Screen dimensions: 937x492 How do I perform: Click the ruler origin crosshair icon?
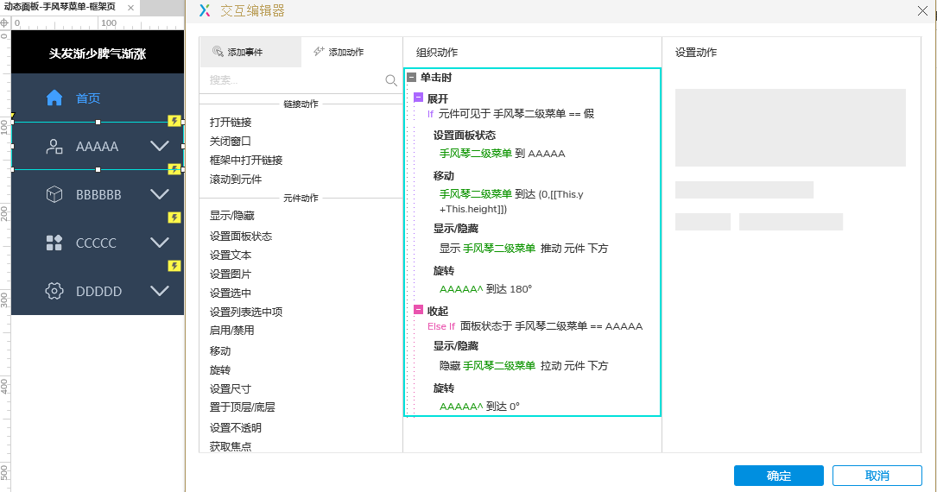5,22
